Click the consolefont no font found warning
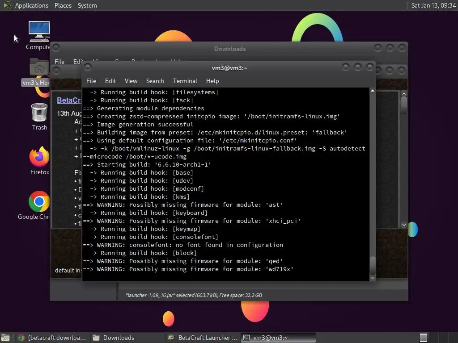The image size is (458, 343). click(x=183, y=245)
